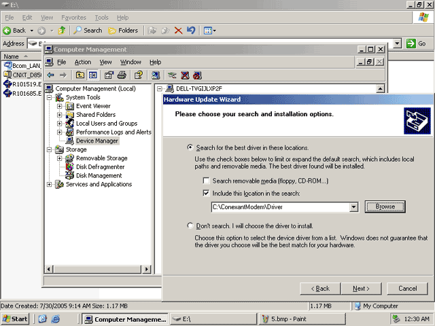The image size is (435, 326).
Task: Open the Action menu
Action: (x=83, y=62)
